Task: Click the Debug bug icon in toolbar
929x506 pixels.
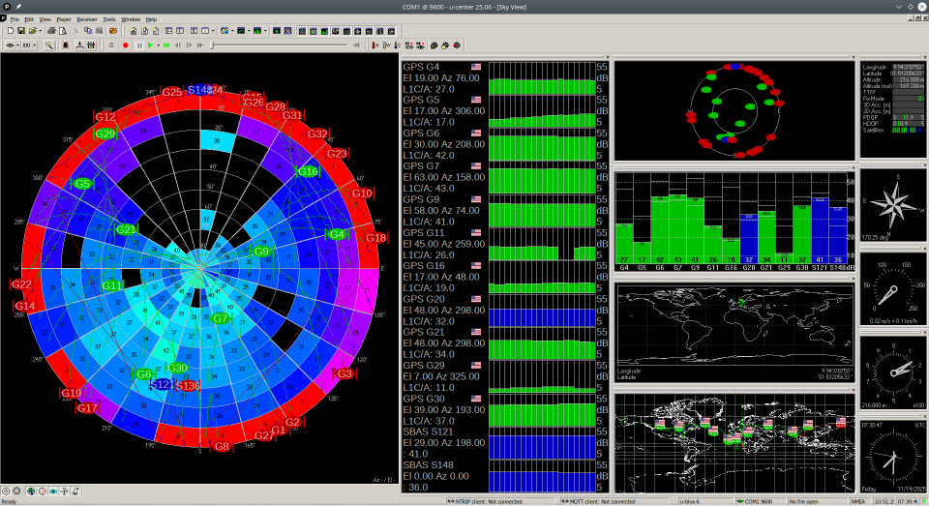Action: pos(65,45)
